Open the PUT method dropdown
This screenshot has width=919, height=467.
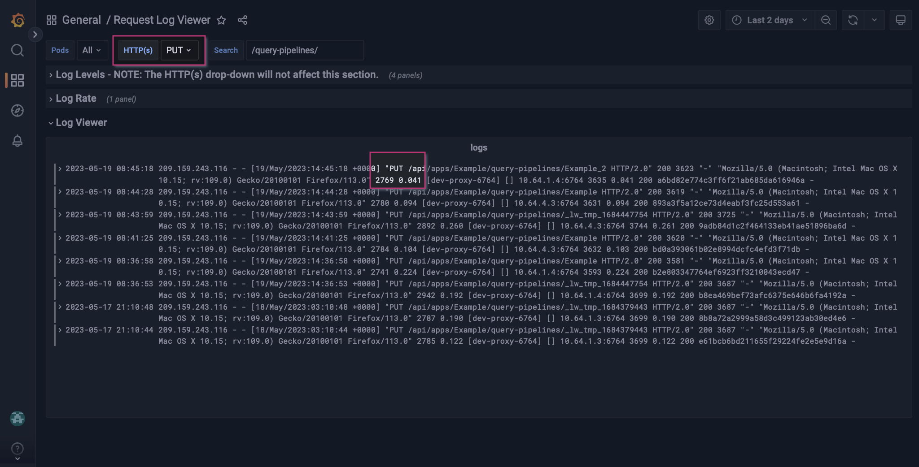tap(179, 50)
